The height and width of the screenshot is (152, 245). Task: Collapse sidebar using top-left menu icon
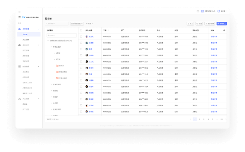click(x=19, y=12)
